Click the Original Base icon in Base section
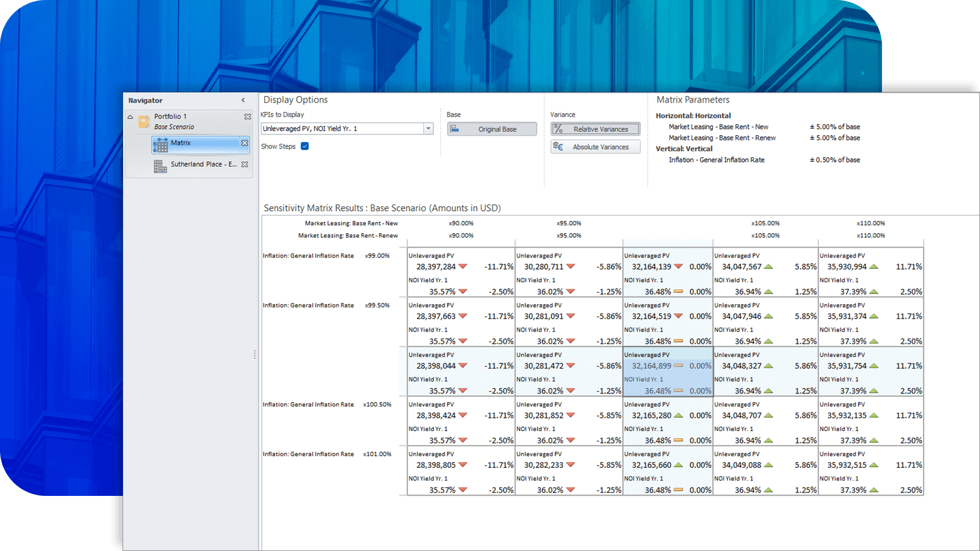This screenshot has height=551, width=980. click(454, 129)
